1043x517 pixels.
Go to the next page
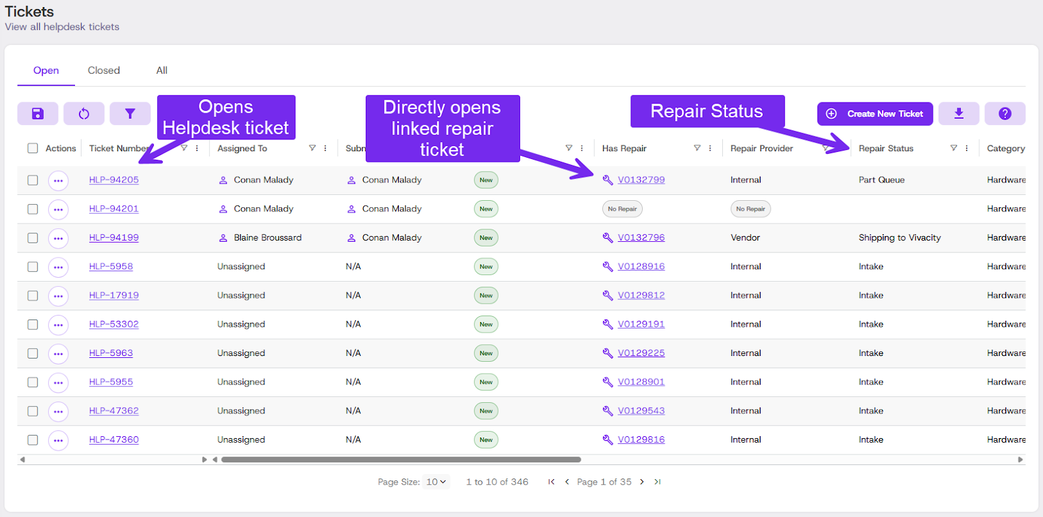click(x=642, y=482)
